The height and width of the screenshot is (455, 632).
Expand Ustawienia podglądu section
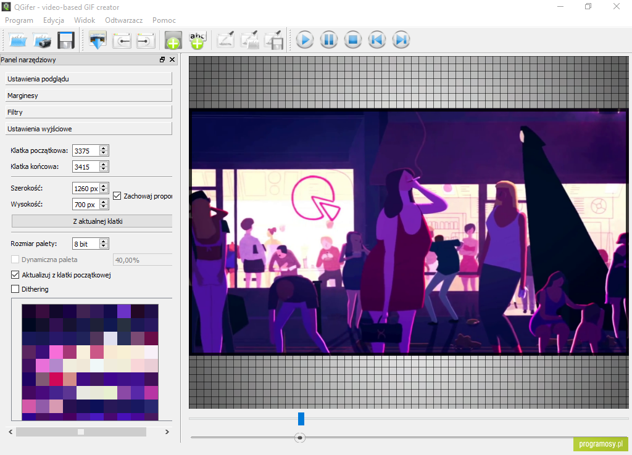[x=89, y=79]
